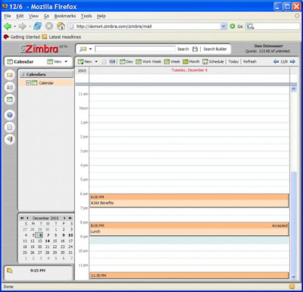303x292 pixels.
Task: Click the Zimbra logo
Action: pos(39,48)
